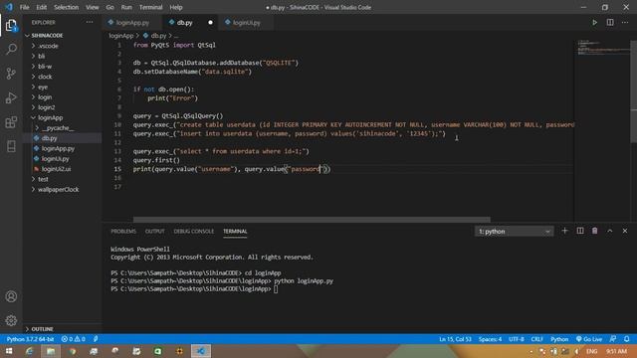Switch to the PROBLEMS panel tab
The image size is (637, 358).
pyautogui.click(x=123, y=232)
